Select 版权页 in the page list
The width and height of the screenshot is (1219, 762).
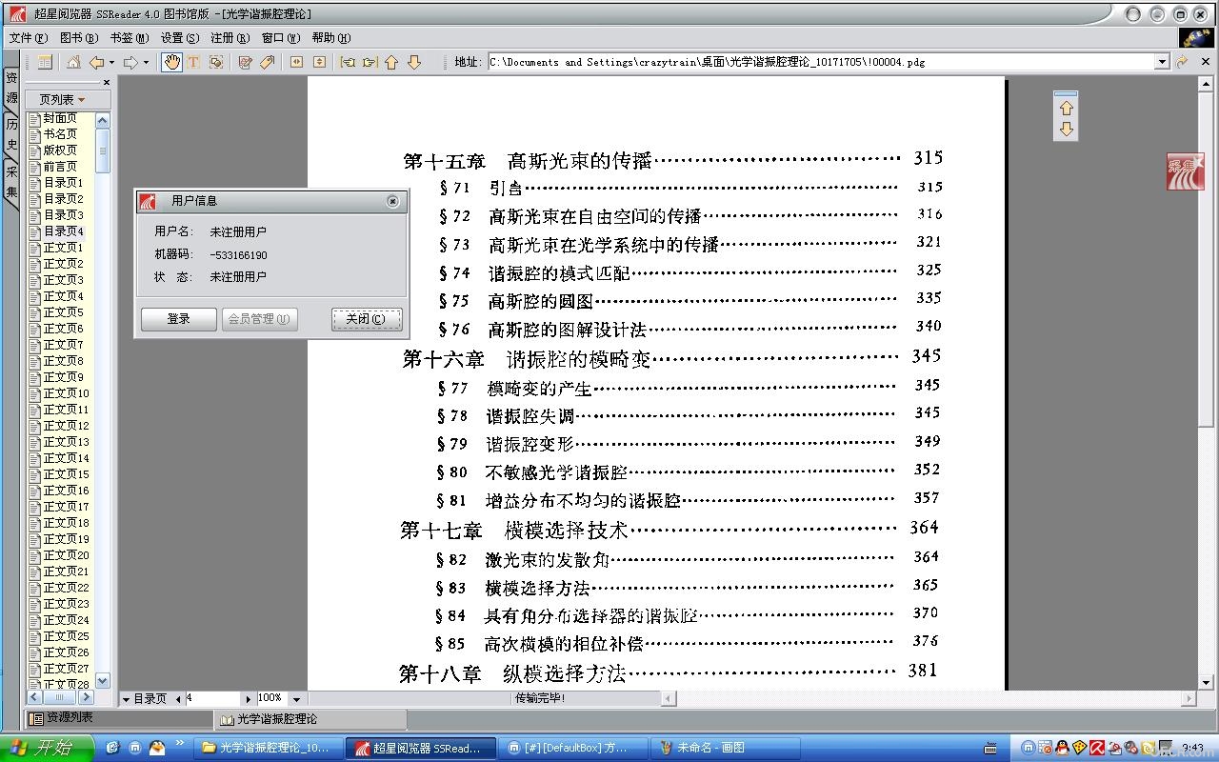pyautogui.click(x=60, y=150)
